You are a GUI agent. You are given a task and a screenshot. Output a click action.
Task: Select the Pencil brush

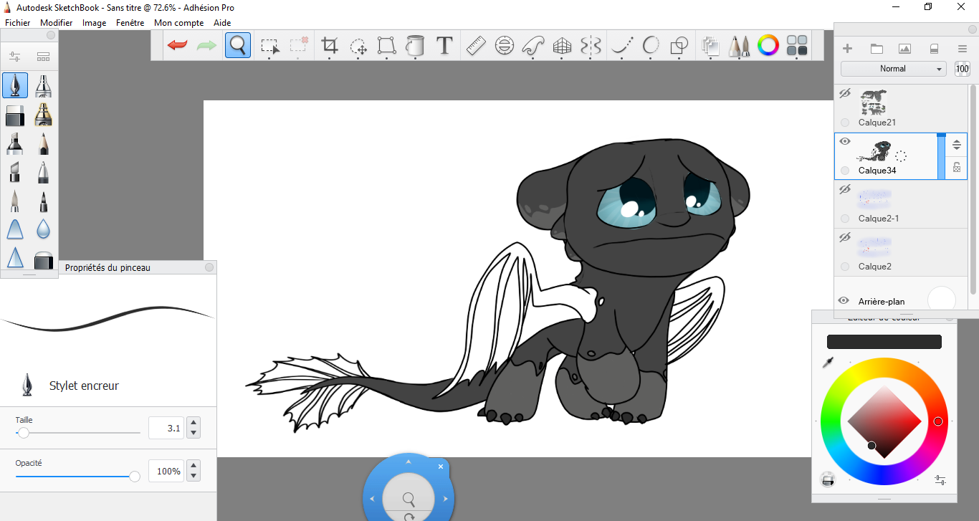(x=43, y=143)
